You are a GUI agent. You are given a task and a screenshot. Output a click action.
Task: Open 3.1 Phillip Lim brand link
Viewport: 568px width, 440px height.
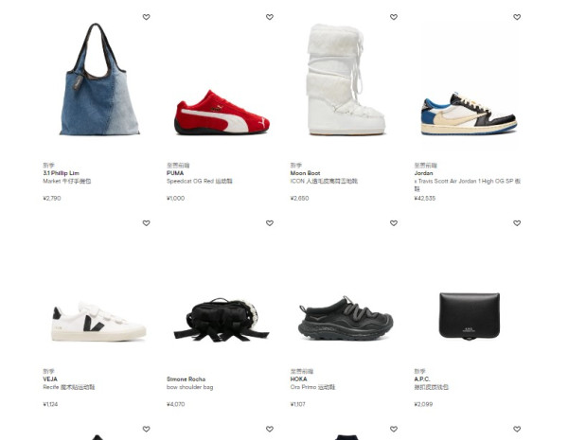point(61,173)
